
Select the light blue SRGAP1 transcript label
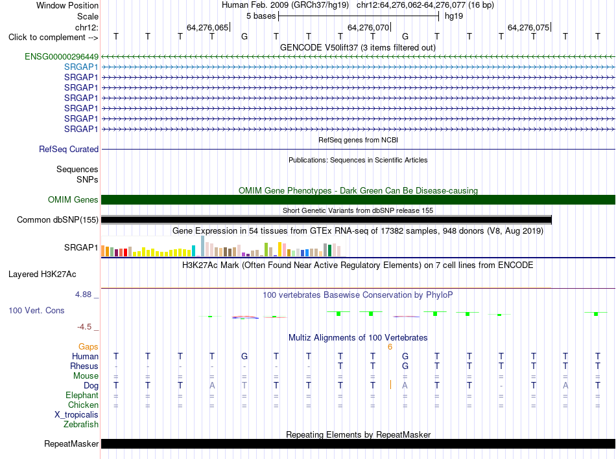coord(81,67)
